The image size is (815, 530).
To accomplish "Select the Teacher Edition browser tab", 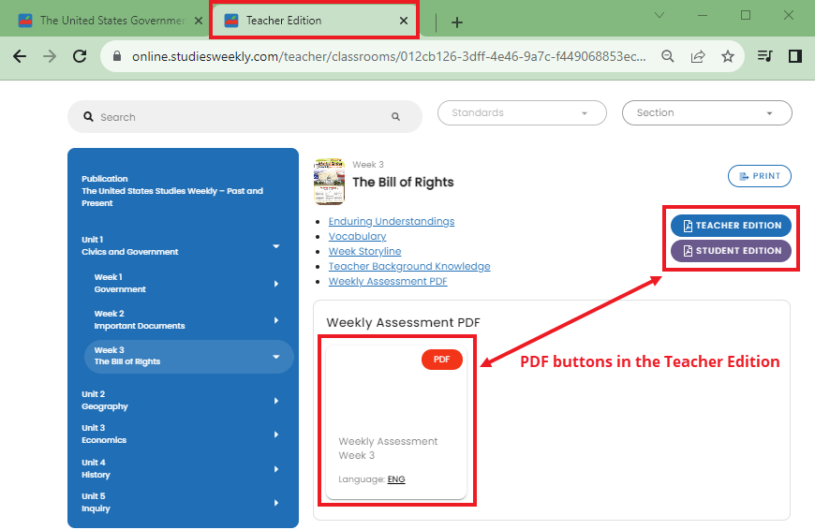I will tap(314, 21).
